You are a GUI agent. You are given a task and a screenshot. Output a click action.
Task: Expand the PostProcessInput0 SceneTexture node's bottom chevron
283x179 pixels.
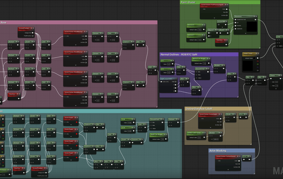tap(214, 18)
